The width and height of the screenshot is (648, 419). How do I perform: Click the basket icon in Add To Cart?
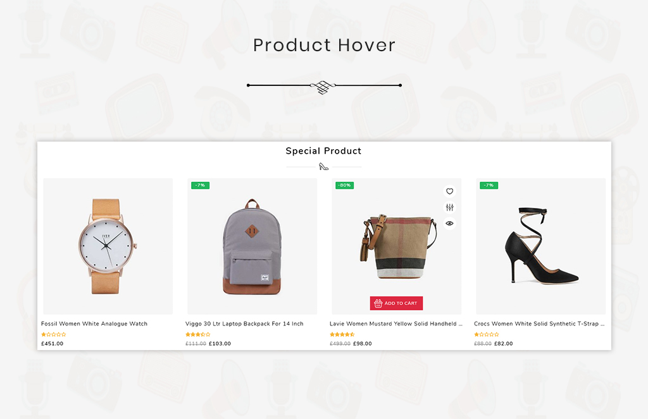click(x=378, y=303)
